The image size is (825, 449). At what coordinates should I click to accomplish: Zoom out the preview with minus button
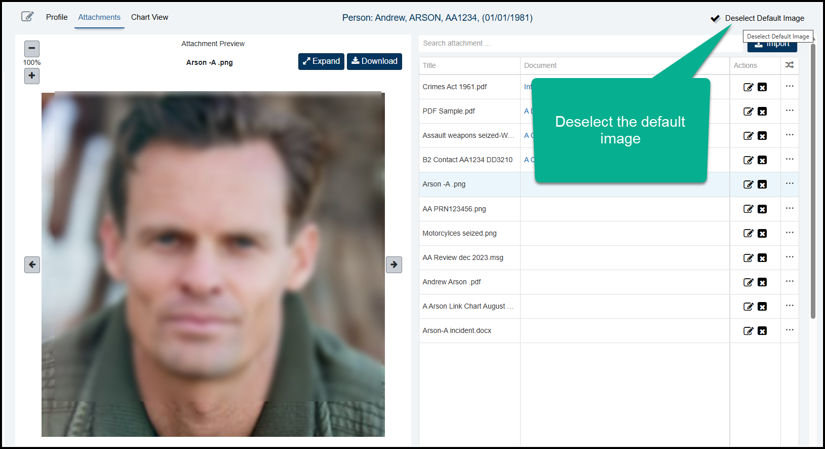pos(32,49)
